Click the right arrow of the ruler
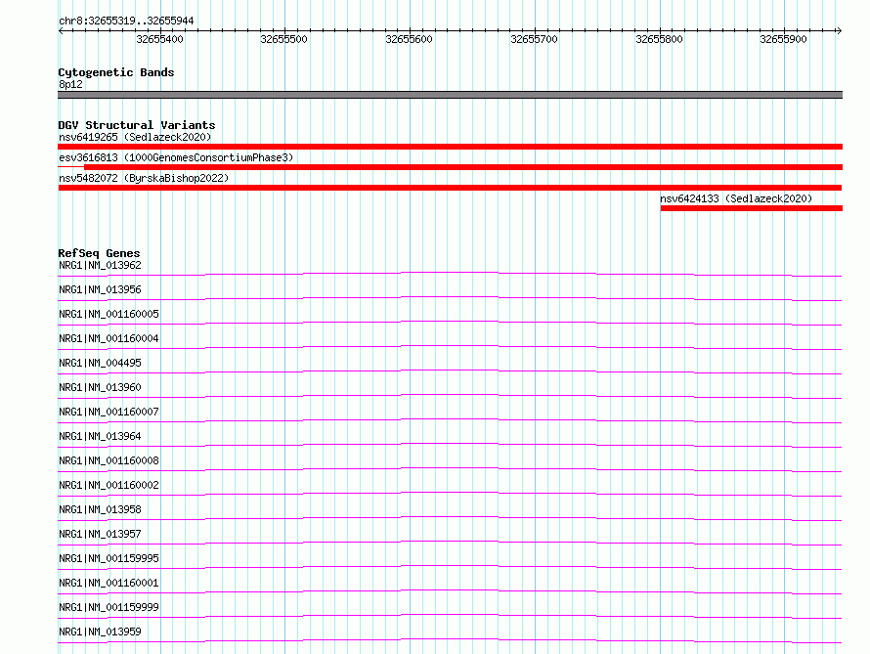Screen dimensions: 870x654 pos(839,30)
